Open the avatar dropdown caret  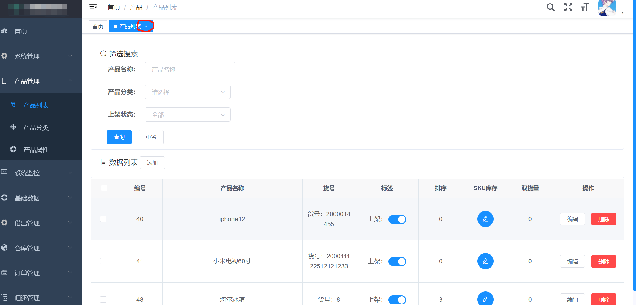point(623,12)
